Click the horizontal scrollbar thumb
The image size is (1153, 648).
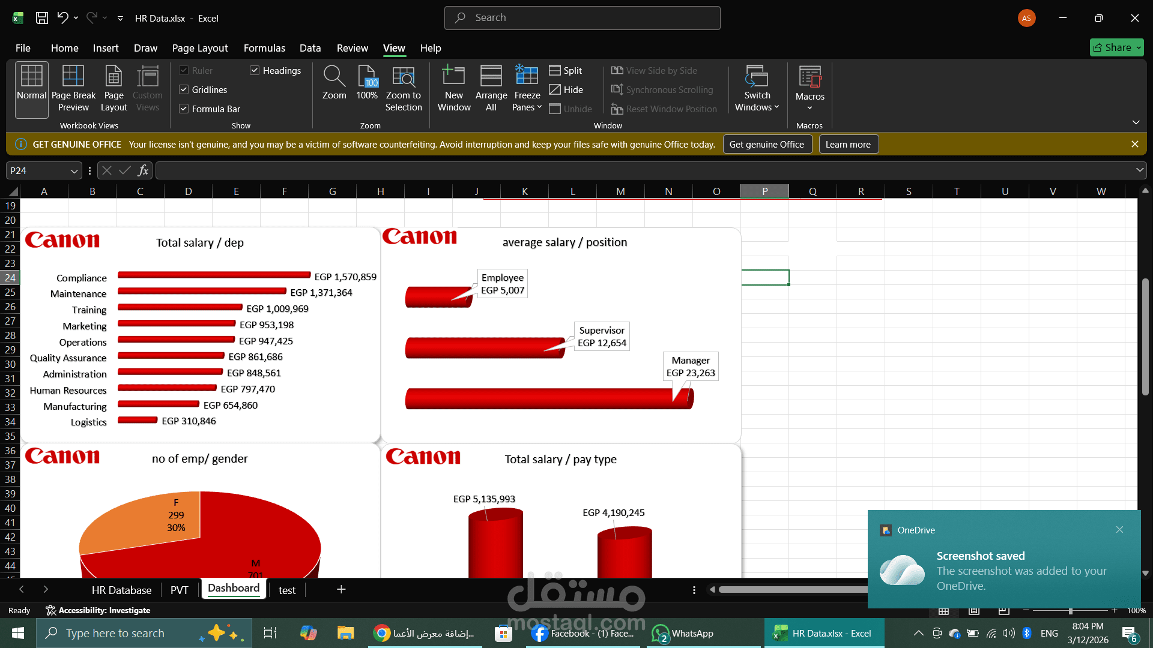[x=793, y=590]
